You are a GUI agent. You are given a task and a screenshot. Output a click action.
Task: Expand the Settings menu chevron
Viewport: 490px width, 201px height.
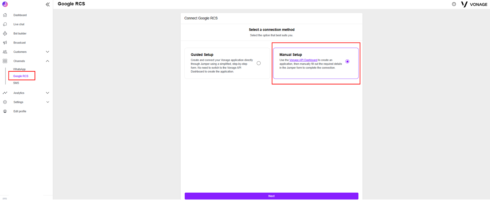[47, 102]
